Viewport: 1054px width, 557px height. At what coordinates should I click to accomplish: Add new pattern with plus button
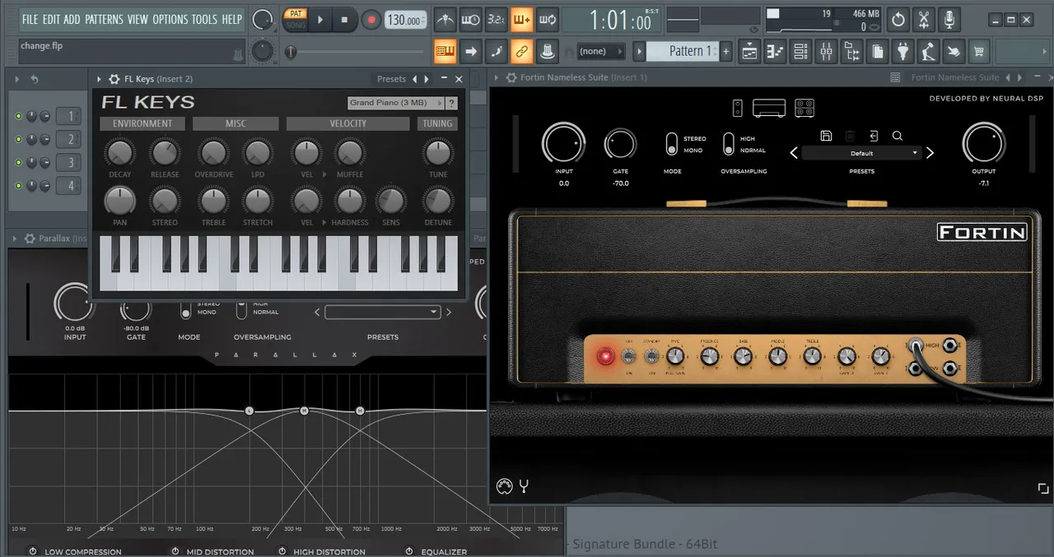coord(726,51)
